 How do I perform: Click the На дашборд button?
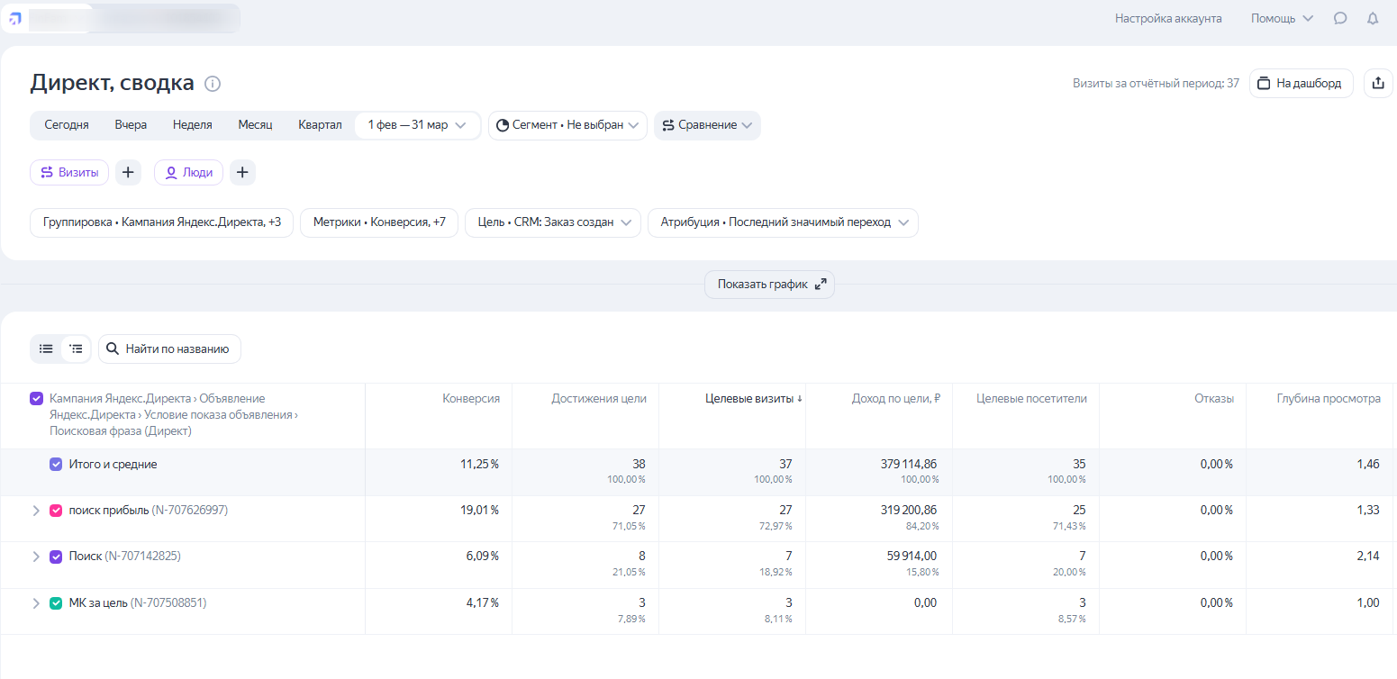click(1301, 84)
